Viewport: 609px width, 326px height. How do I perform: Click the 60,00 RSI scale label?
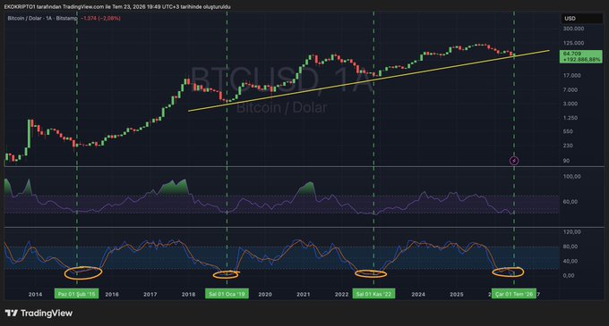[x=570, y=202]
